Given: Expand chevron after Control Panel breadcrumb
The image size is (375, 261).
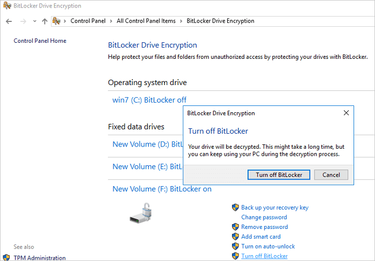Looking at the screenshot, I should coord(112,21).
